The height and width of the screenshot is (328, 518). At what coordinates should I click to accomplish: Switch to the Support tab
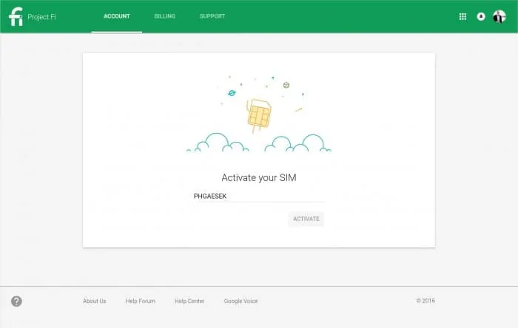click(x=212, y=16)
